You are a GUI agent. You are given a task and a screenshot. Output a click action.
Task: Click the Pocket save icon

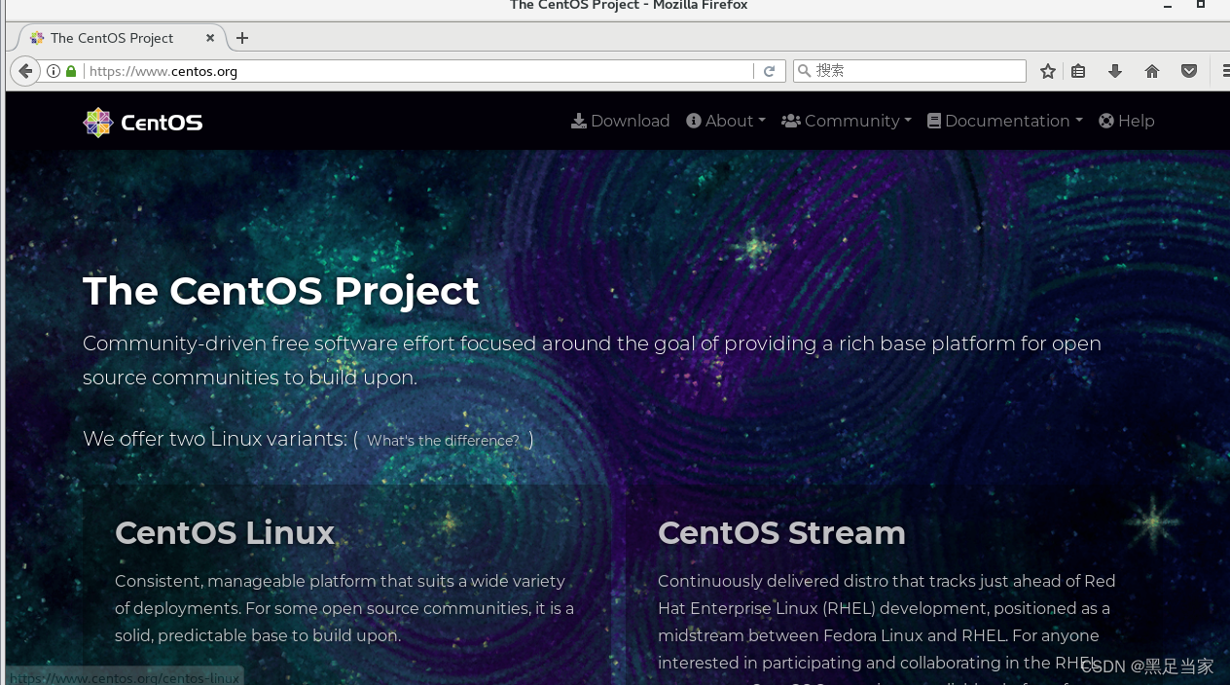point(1189,71)
